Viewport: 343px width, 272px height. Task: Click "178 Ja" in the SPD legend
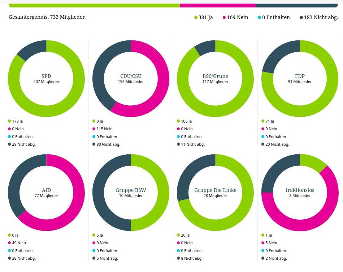pyautogui.click(x=15, y=121)
